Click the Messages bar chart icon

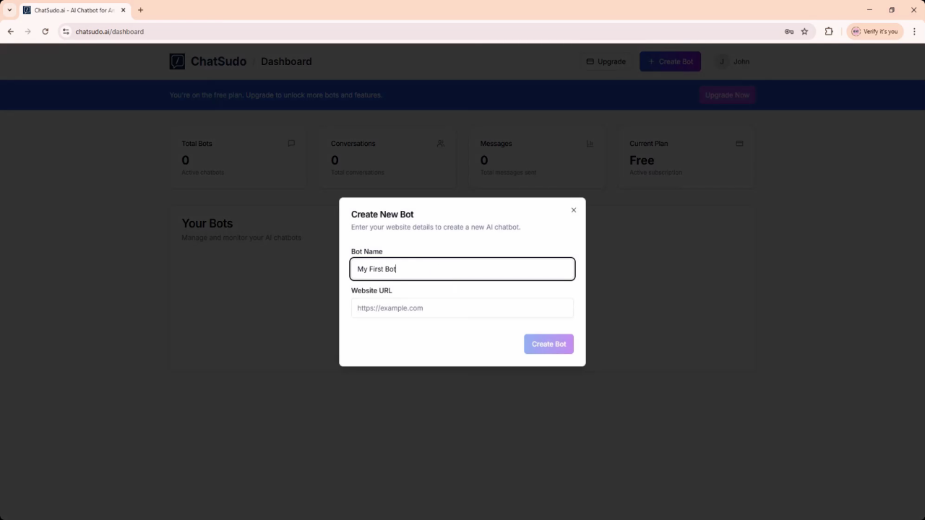click(x=590, y=143)
